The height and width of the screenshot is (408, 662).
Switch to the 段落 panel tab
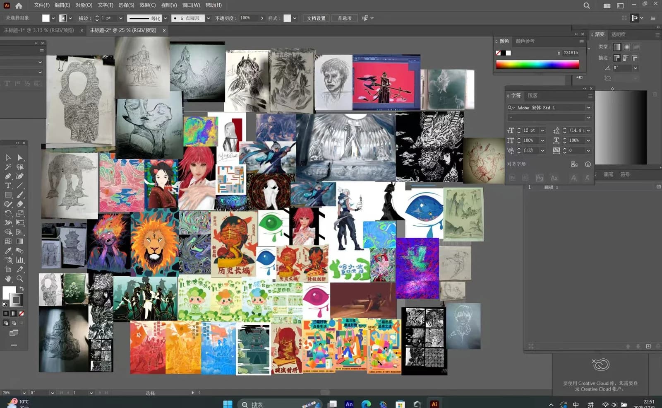(532, 96)
